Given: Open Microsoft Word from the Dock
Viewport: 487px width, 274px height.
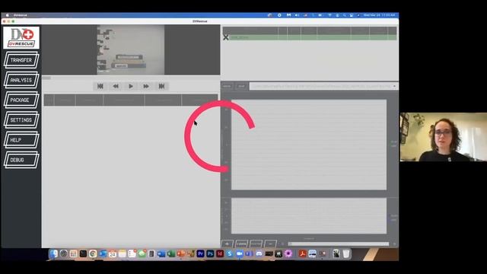Looking at the screenshot, I should [x=161, y=253].
